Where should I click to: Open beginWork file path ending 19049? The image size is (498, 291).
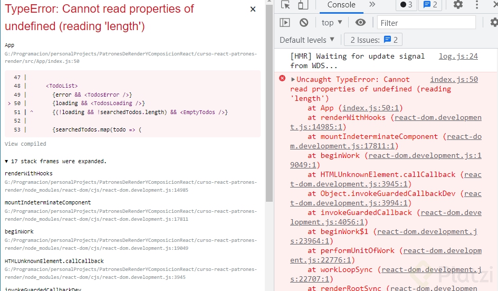click(130, 244)
